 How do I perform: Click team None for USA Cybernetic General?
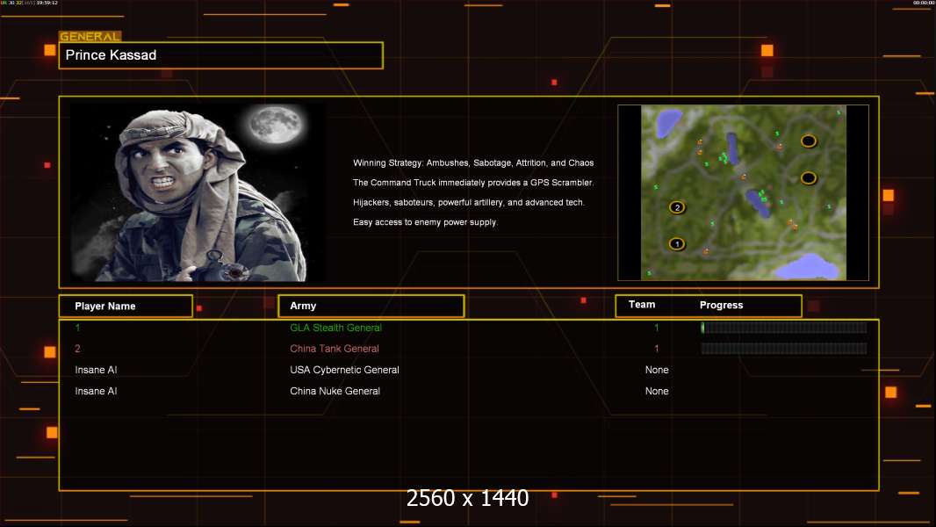[657, 370]
